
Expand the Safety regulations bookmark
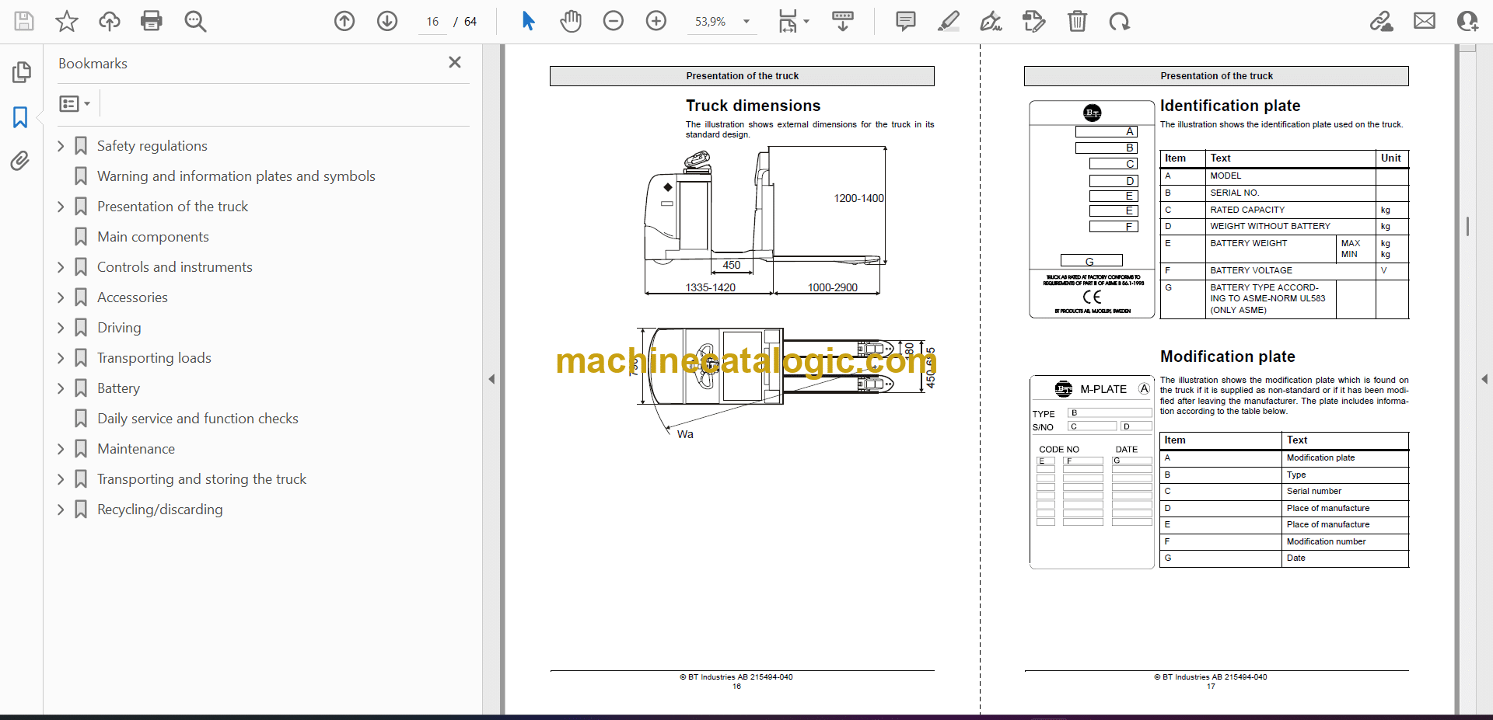pos(61,146)
